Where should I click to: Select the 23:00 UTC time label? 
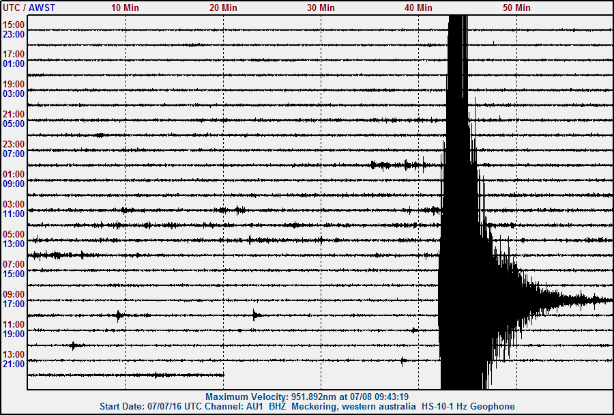[x=14, y=144]
